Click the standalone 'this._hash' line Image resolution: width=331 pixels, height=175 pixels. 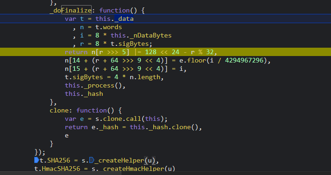tap(84, 94)
